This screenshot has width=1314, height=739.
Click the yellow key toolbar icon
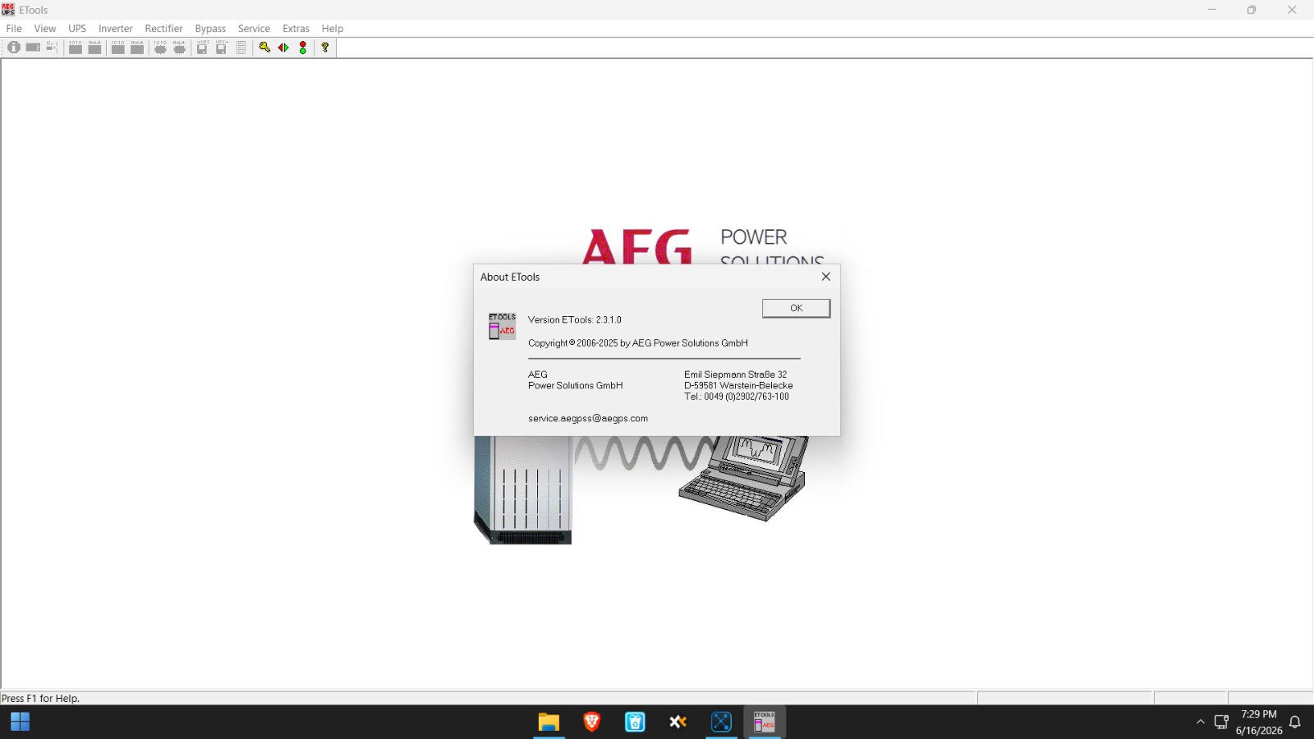click(264, 48)
